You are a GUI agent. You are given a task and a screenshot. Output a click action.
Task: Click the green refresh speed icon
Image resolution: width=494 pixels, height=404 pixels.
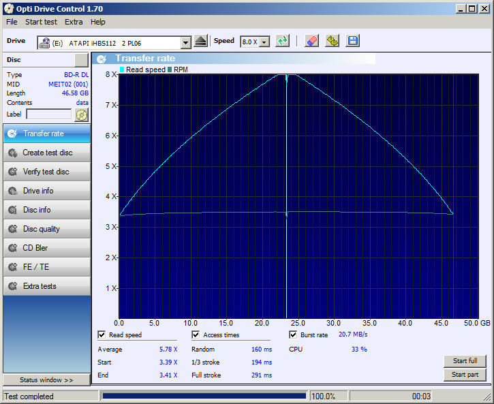click(x=282, y=42)
